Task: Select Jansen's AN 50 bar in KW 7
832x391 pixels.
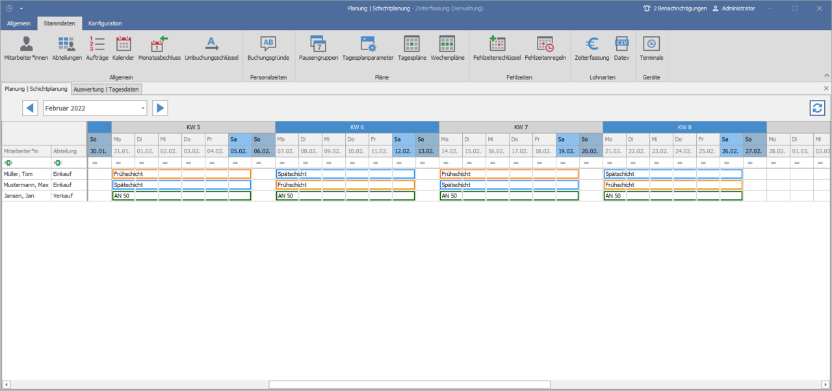Action: [509, 196]
